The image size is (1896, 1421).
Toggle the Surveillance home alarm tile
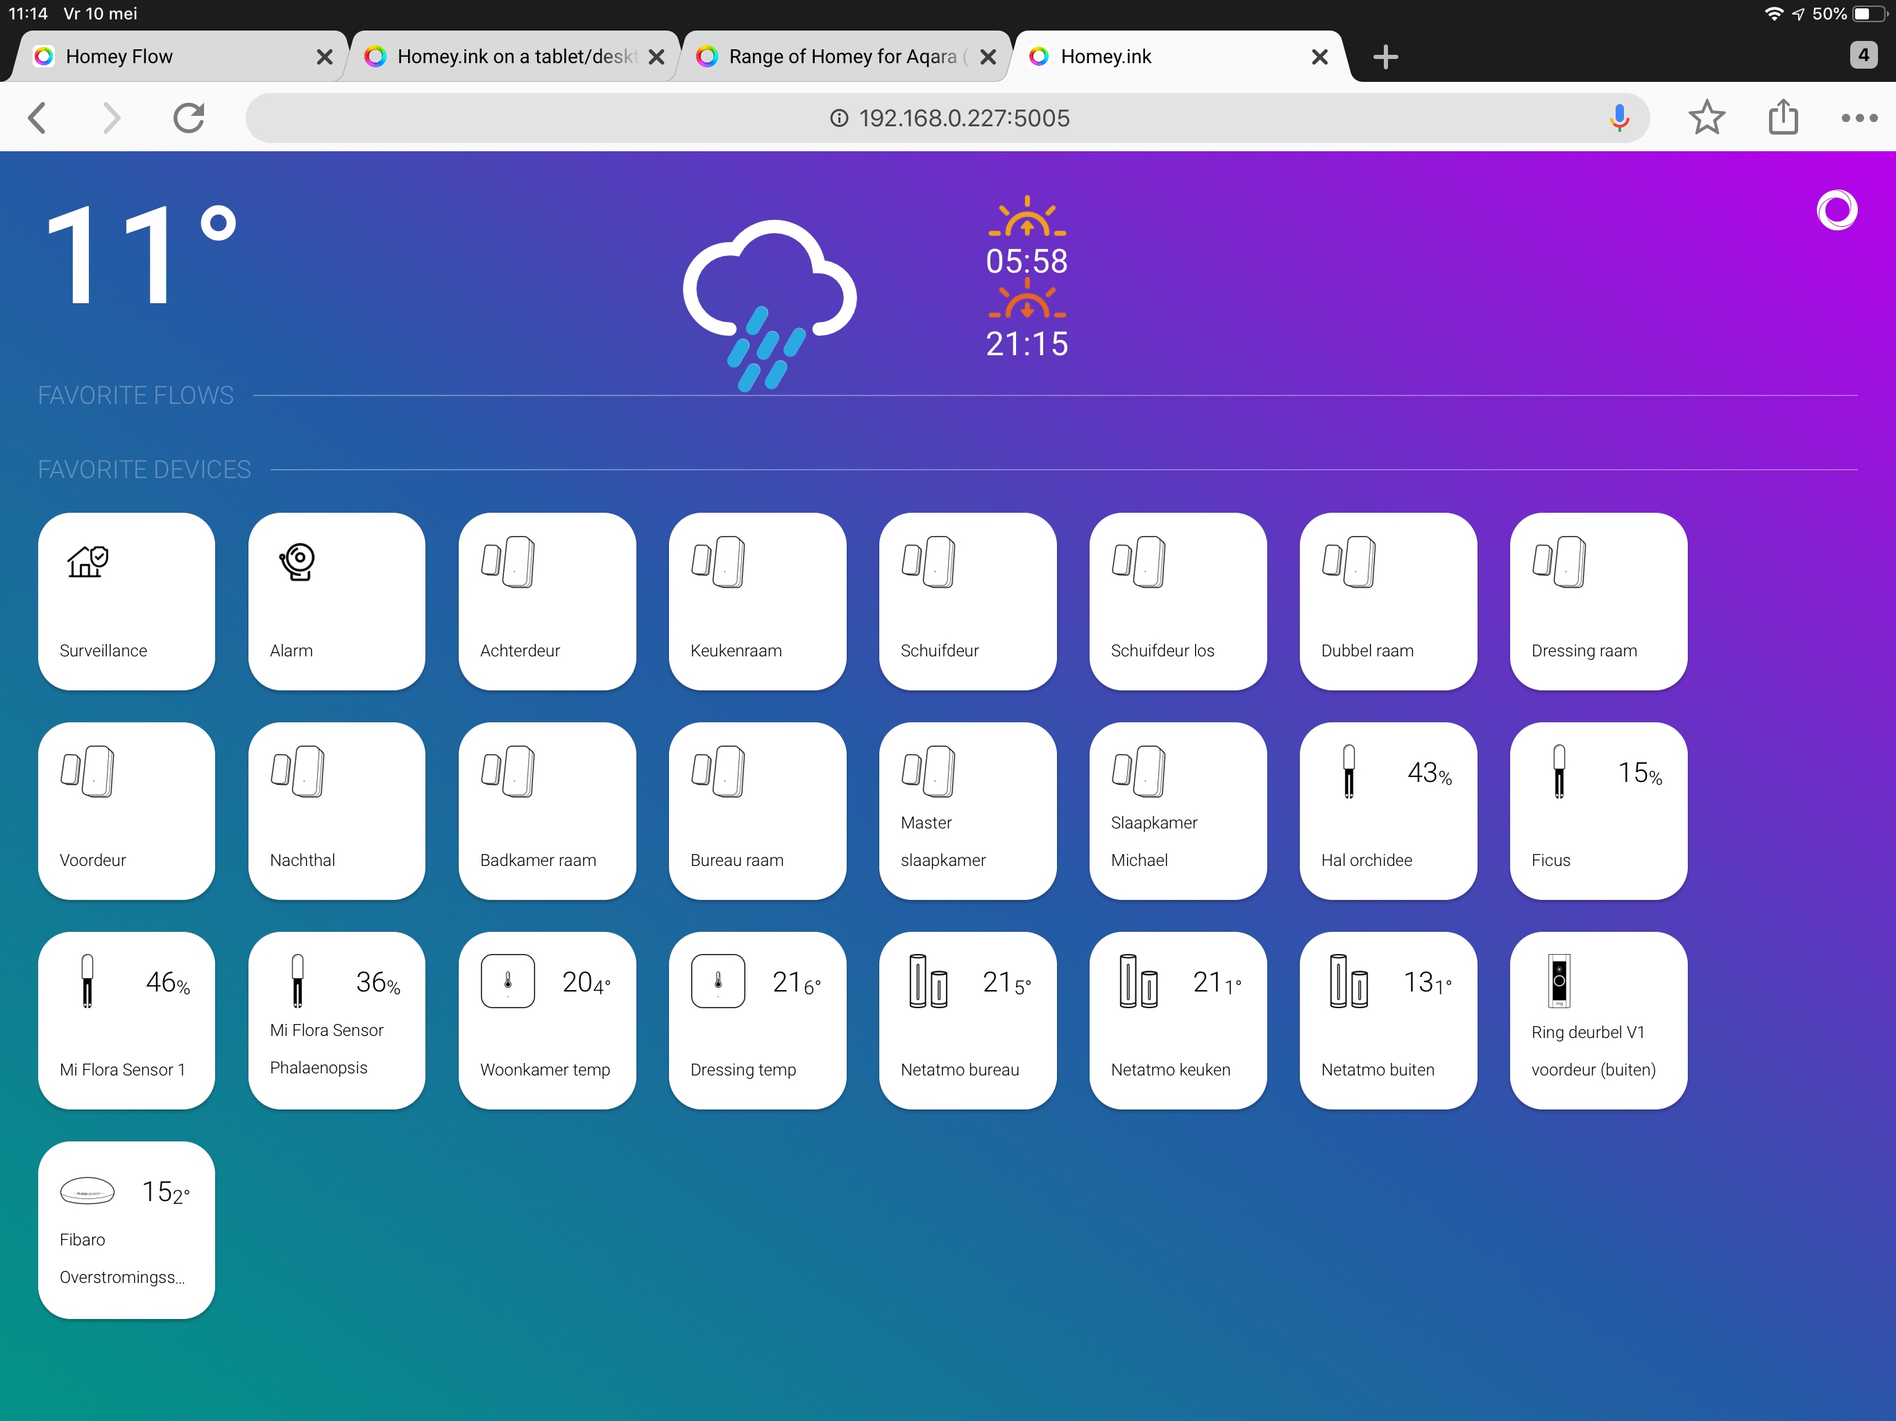coord(126,601)
